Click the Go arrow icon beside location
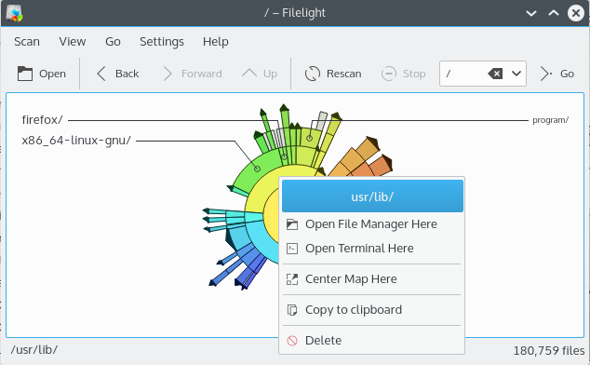Image resolution: width=590 pixels, height=365 pixels. point(545,74)
